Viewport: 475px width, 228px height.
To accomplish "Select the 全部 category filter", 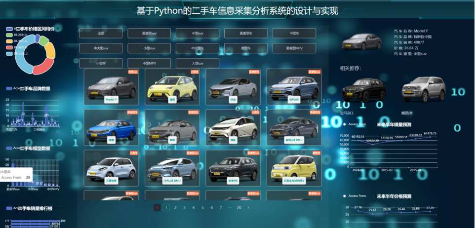I will (x=101, y=33).
